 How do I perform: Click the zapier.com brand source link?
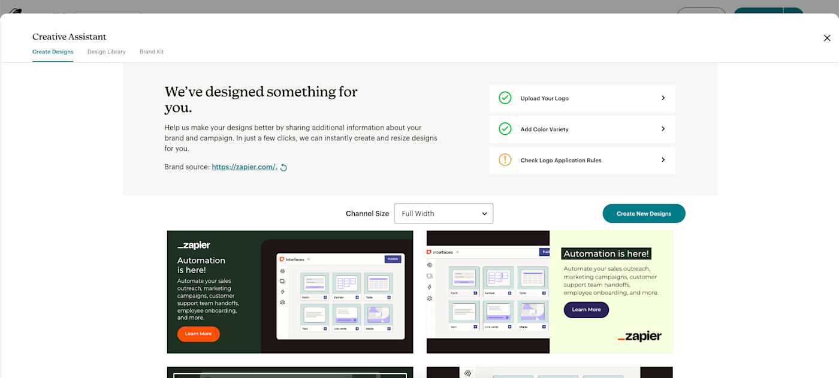click(x=245, y=167)
